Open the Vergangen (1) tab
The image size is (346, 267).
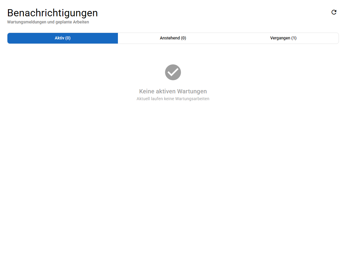pyautogui.click(x=283, y=38)
